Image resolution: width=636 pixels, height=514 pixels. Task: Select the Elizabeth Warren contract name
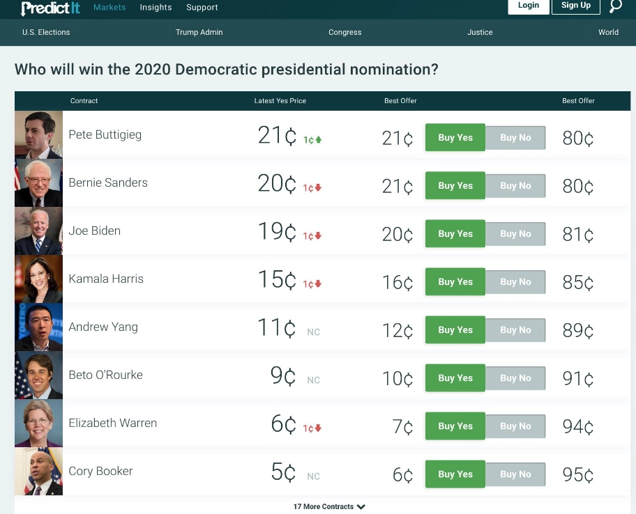[113, 423]
